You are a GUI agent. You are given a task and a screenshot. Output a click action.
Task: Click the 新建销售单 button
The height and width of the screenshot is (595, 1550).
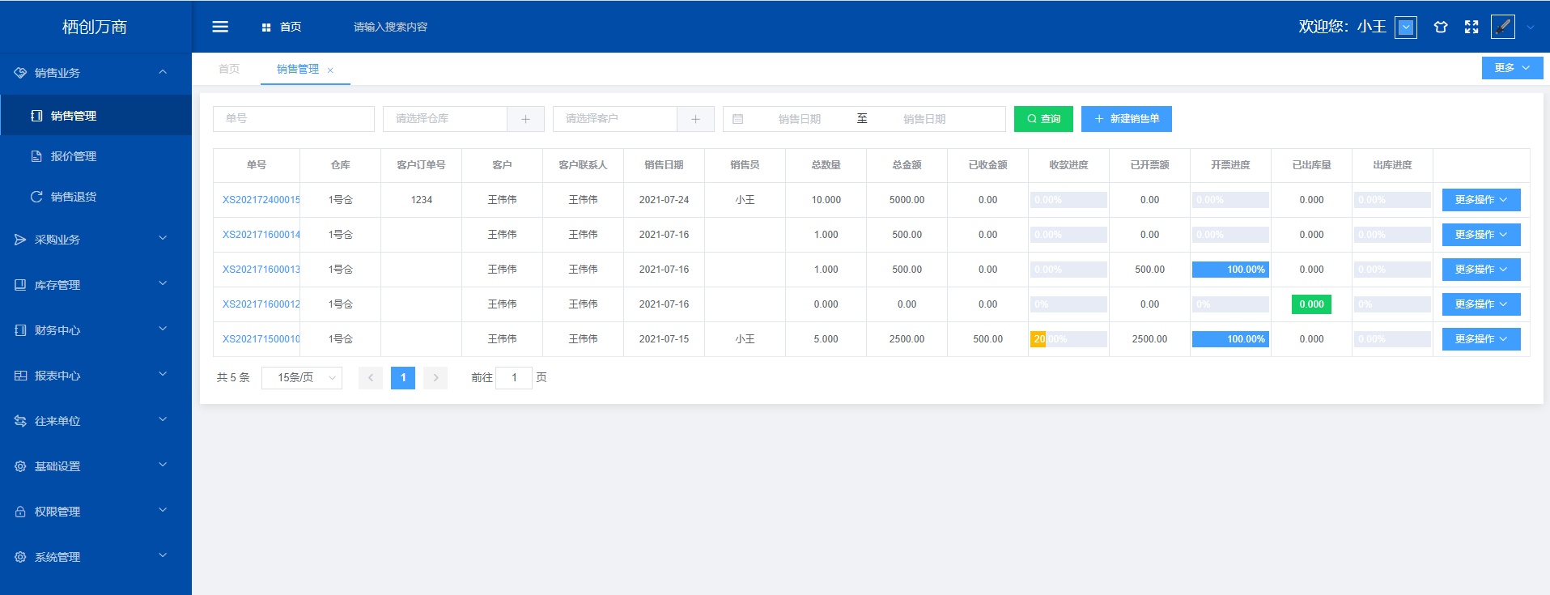1127,119
